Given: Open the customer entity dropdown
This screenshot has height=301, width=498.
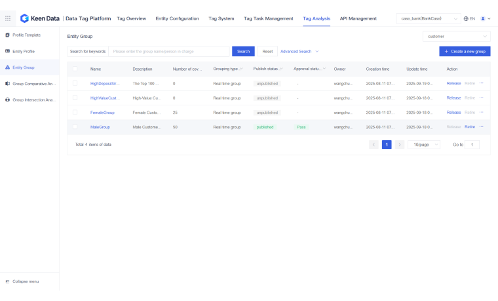Looking at the screenshot, I should [x=457, y=37].
